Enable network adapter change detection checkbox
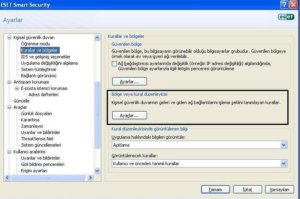300x199 pixels. pos(114,63)
